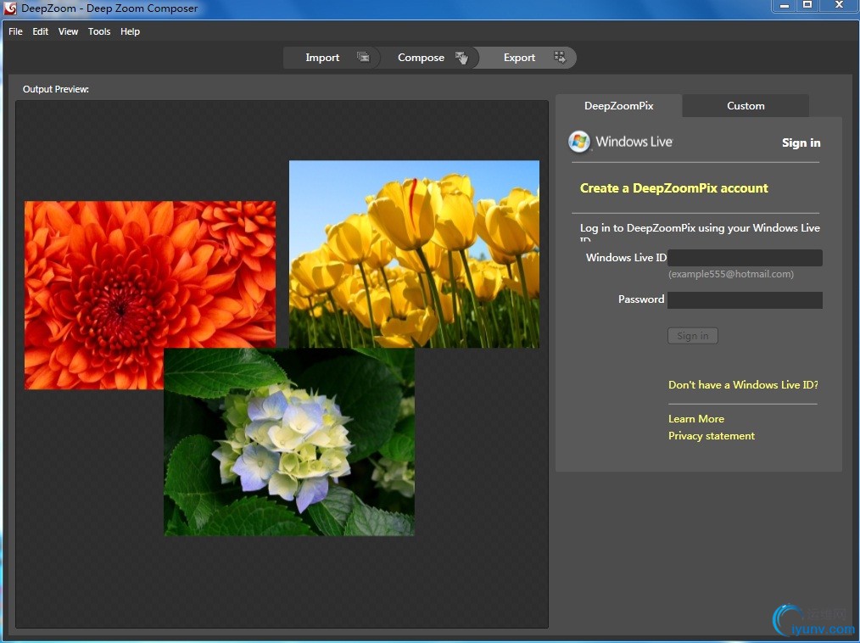Click the Windows Live logo icon
860x643 pixels.
pyautogui.click(x=579, y=142)
